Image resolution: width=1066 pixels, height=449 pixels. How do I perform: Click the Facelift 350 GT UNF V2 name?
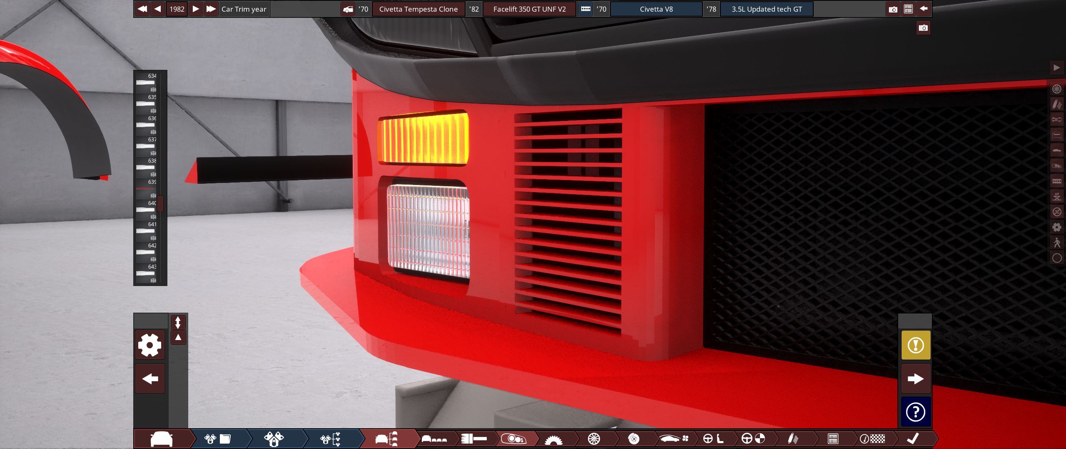tap(529, 9)
